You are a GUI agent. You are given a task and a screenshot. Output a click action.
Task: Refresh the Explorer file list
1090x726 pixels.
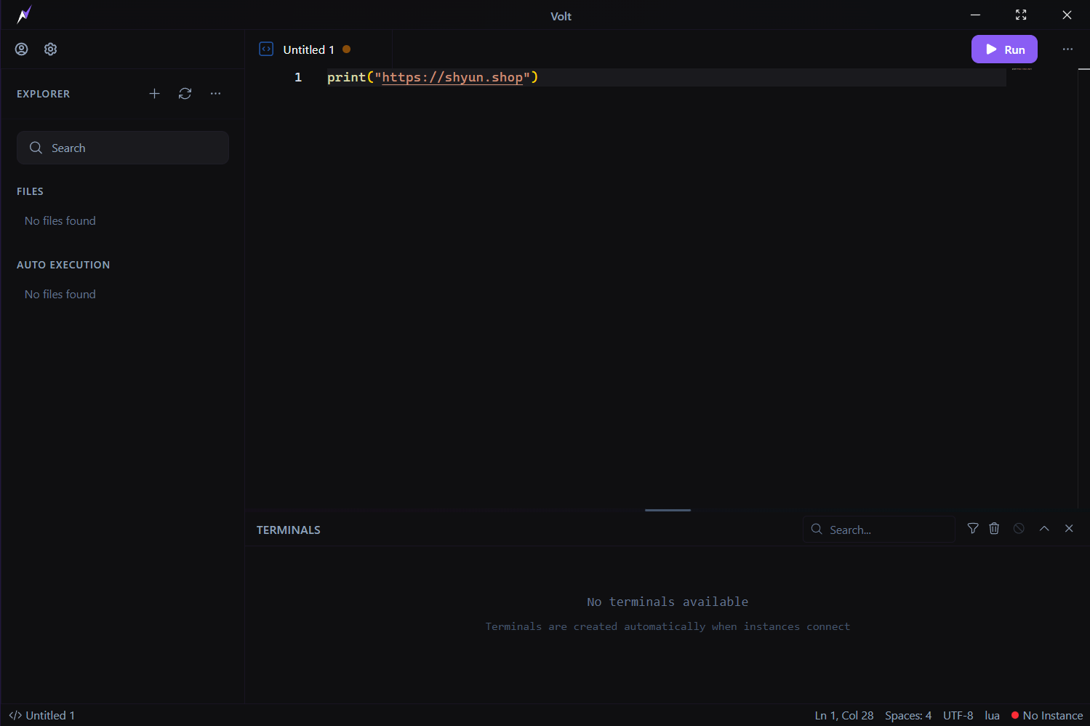[x=185, y=94]
